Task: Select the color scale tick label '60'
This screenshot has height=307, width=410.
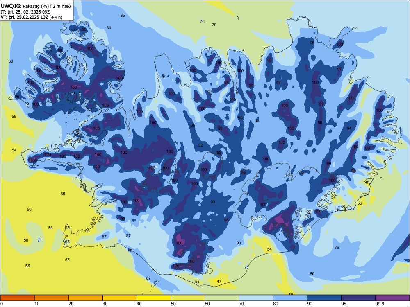Action: pyautogui.click(x=207, y=304)
